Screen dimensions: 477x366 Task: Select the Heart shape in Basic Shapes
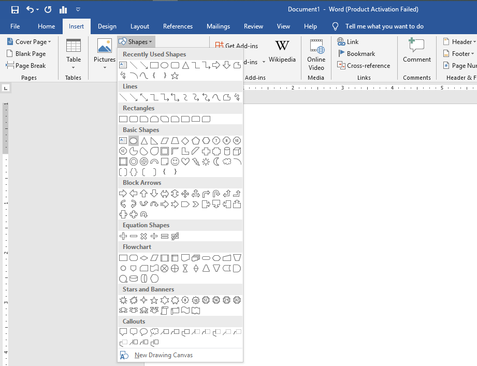[185, 162]
